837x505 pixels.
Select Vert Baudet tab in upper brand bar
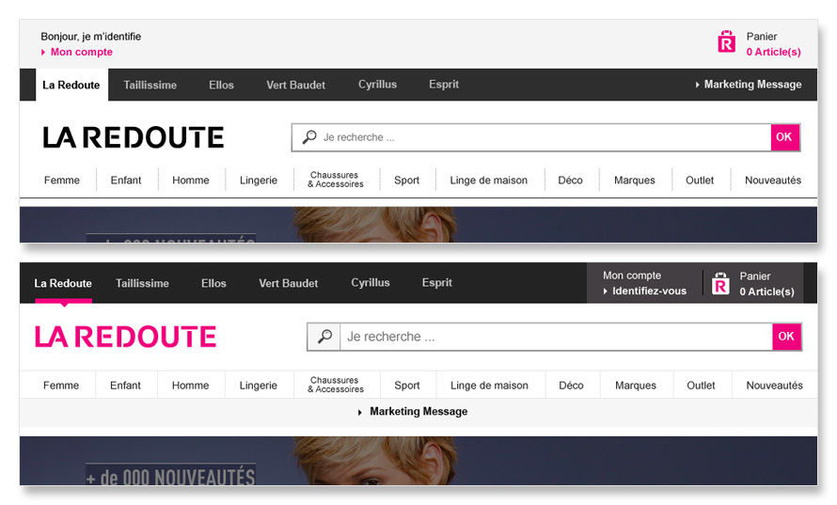295,85
